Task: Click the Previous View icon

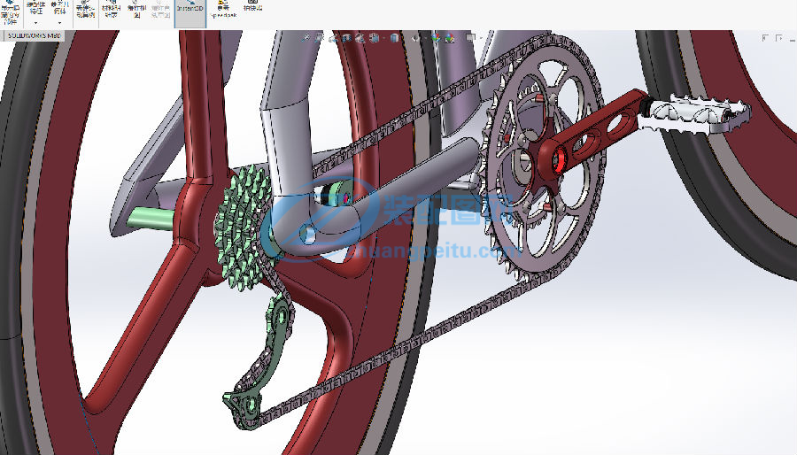Action: click(x=333, y=37)
